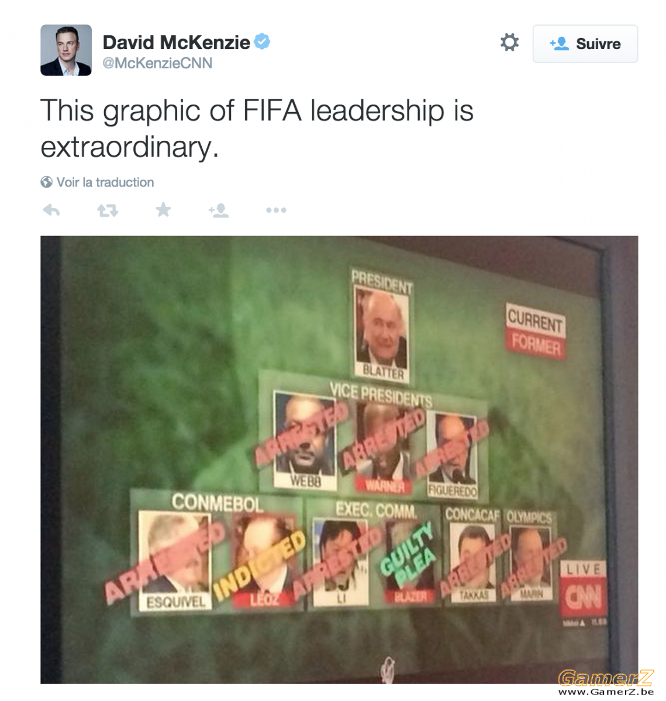Retweet this post using retweet icon
Image resolution: width=666 pixels, height=701 pixels.
click(x=108, y=210)
